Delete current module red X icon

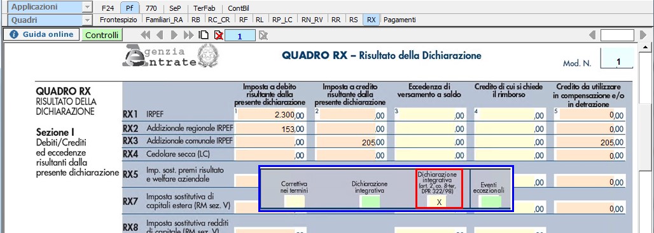coord(218,36)
